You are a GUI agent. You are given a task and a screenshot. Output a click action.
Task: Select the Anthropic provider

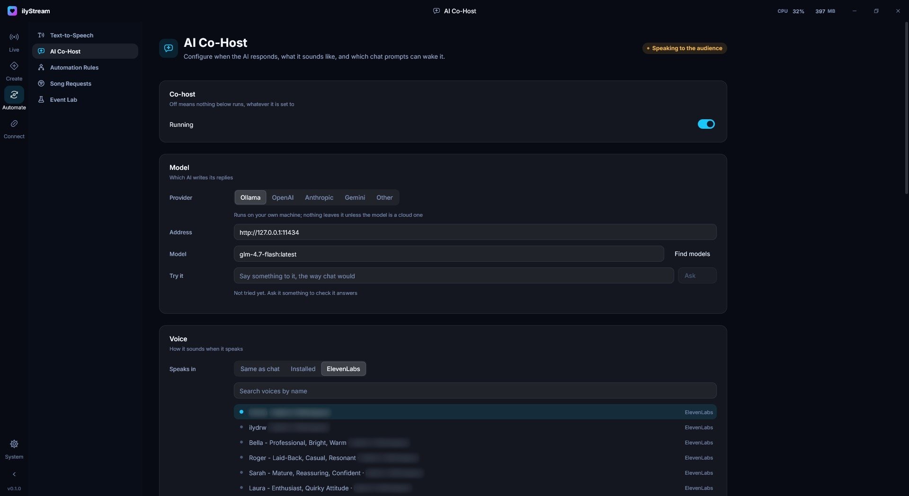(319, 197)
